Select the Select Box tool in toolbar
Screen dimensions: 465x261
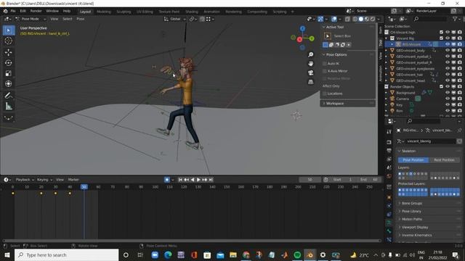pyautogui.click(x=9, y=30)
